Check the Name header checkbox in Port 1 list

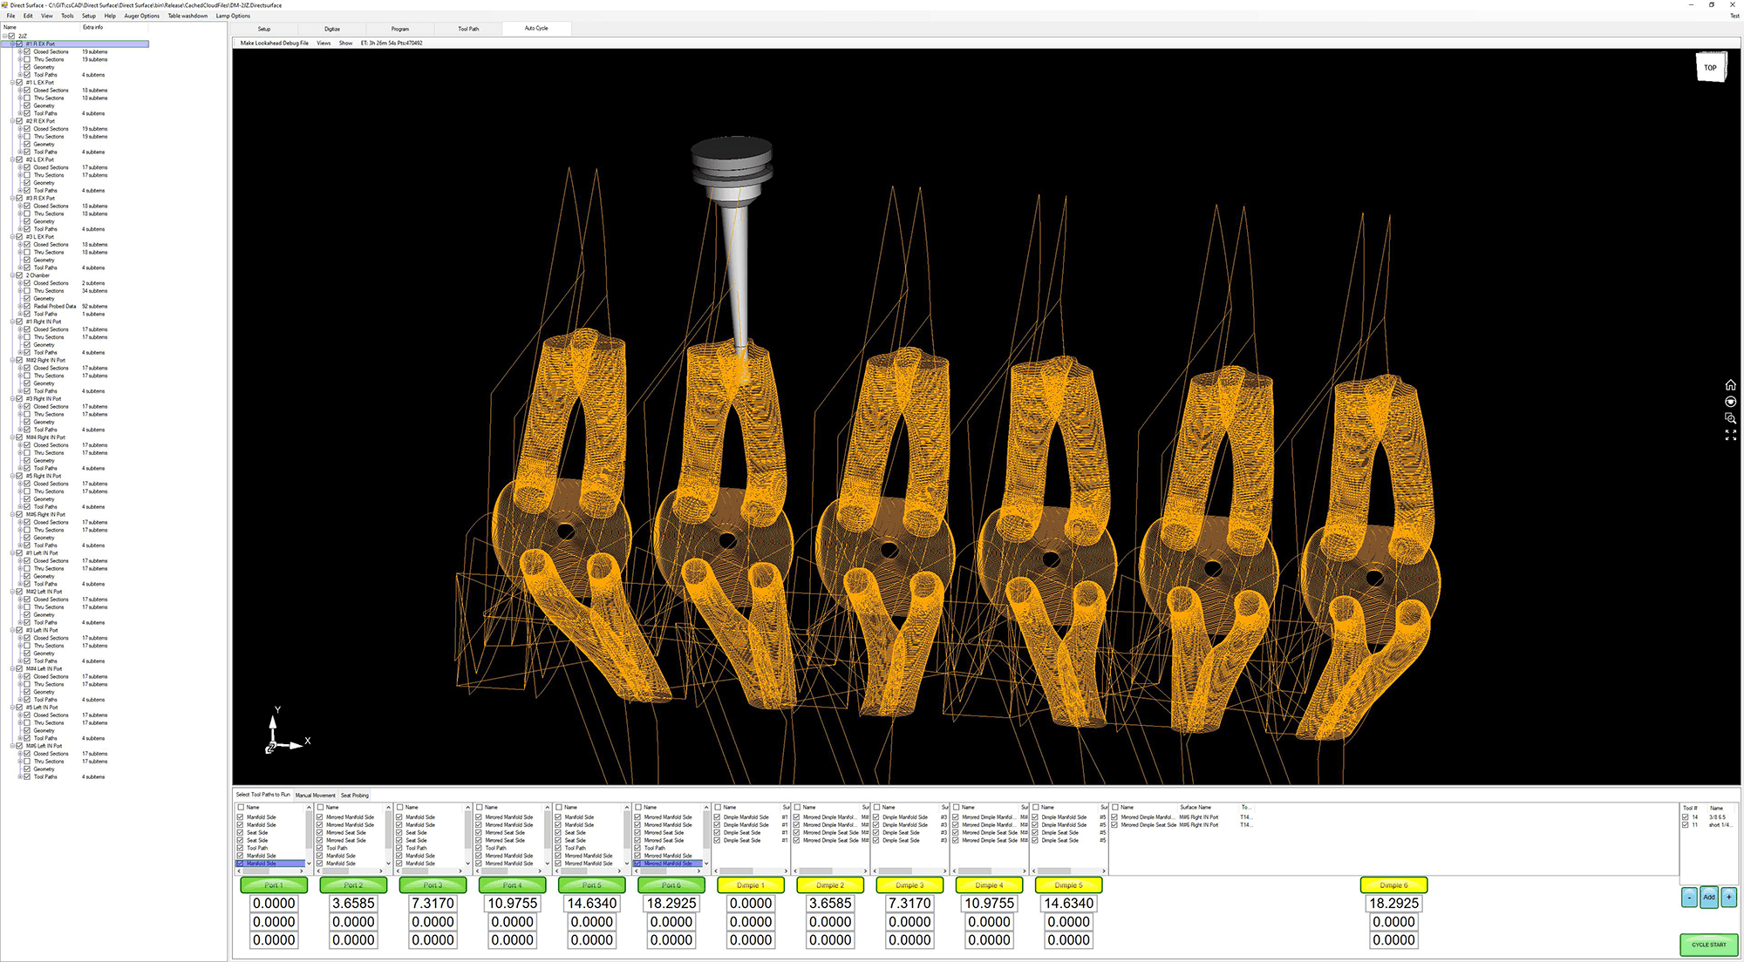pyautogui.click(x=241, y=808)
